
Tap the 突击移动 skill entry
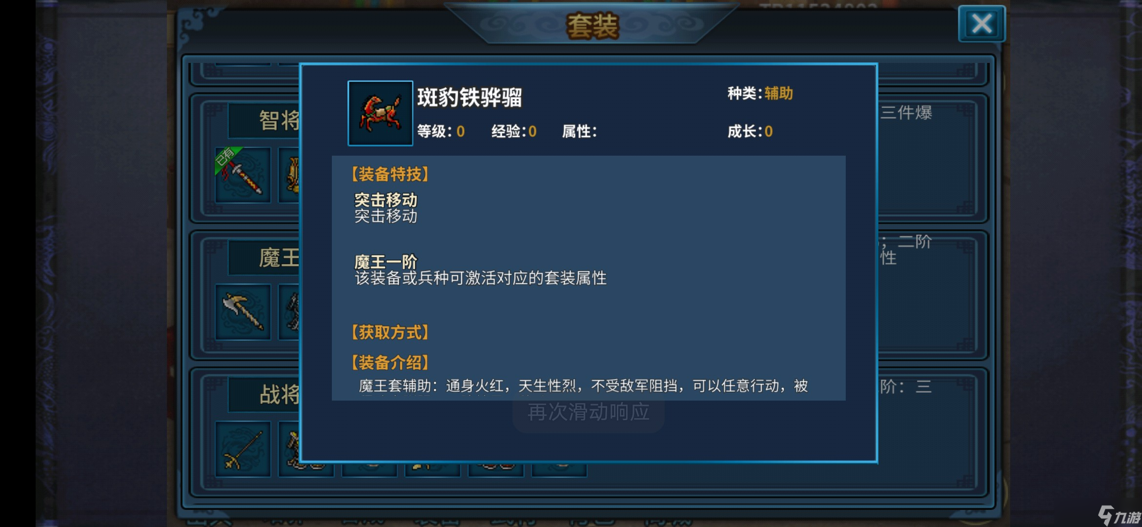tap(386, 208)
